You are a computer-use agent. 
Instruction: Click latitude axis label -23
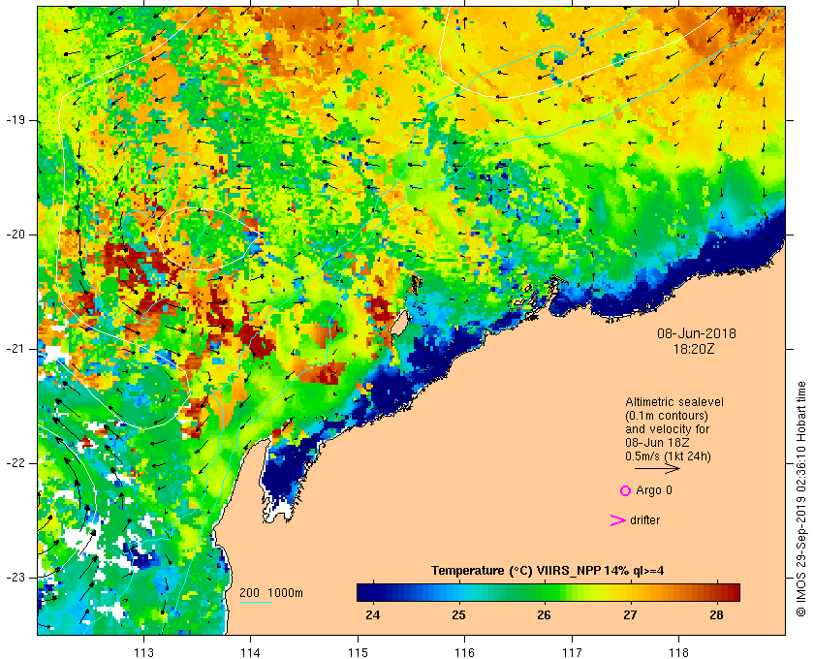[16, 578]
